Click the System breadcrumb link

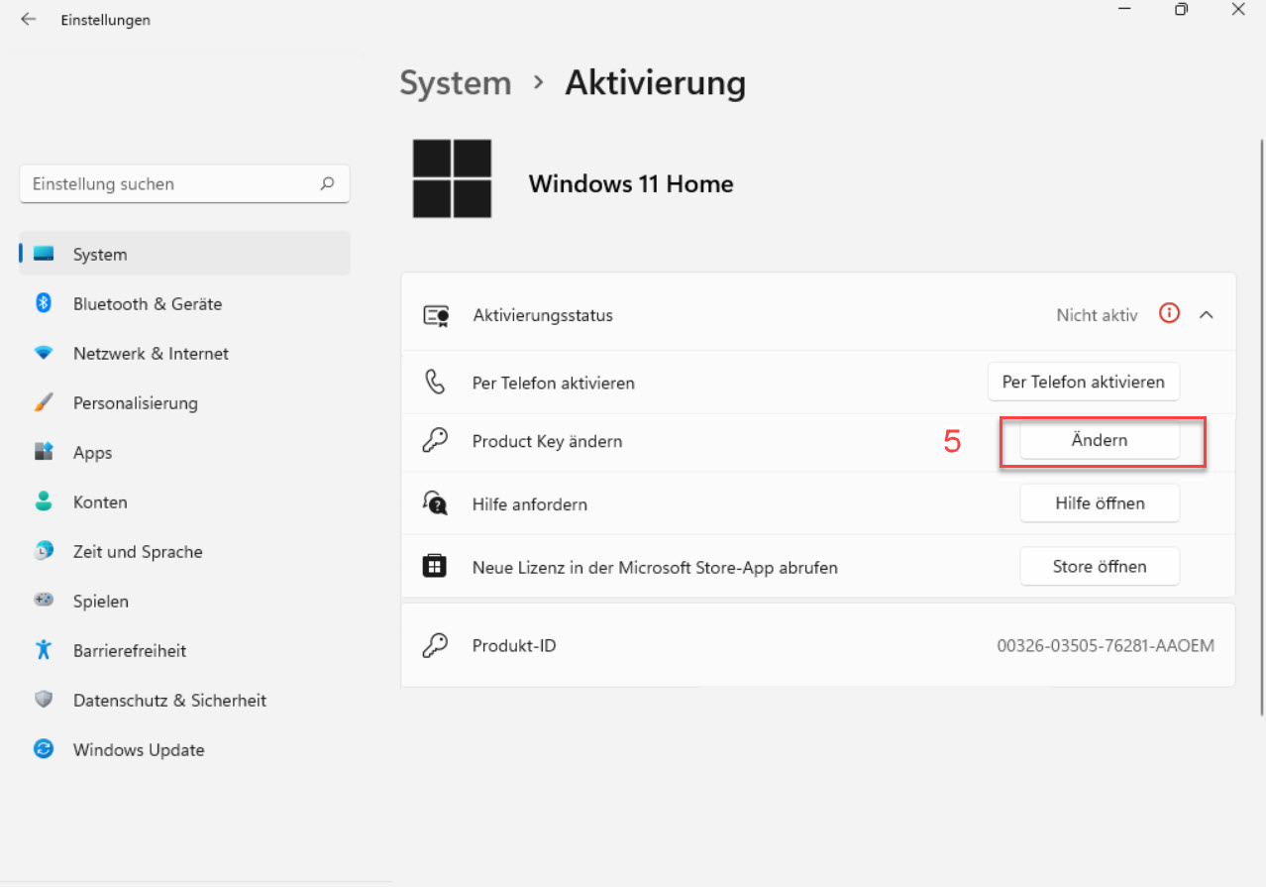456,83
